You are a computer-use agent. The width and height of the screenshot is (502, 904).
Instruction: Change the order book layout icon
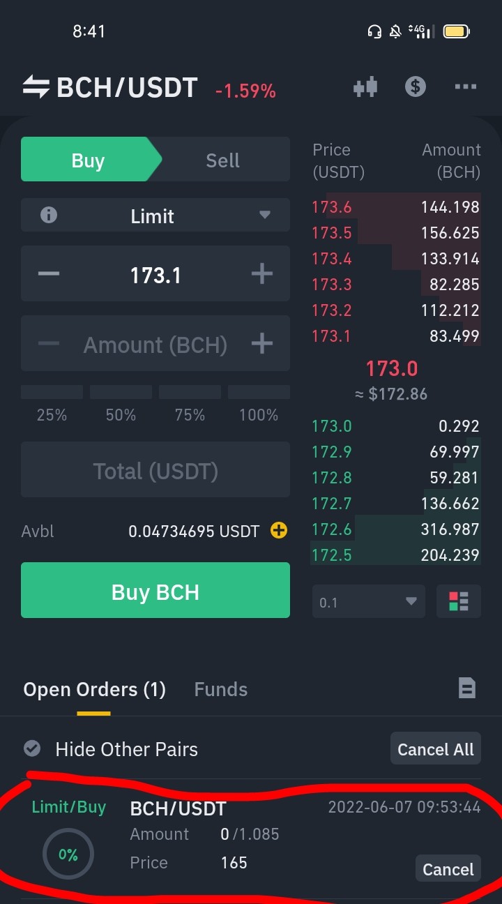pos(459,601)
